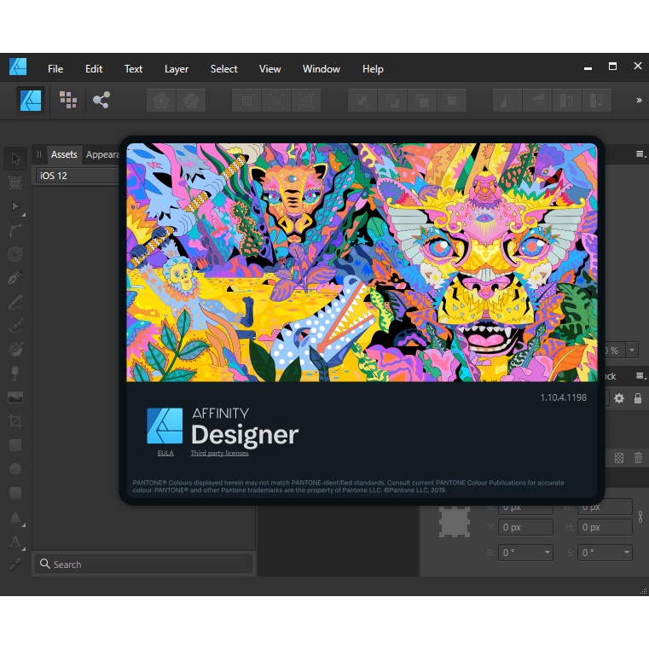Open the EULA link
649x649 pixels.
click(x=165, y=453)
